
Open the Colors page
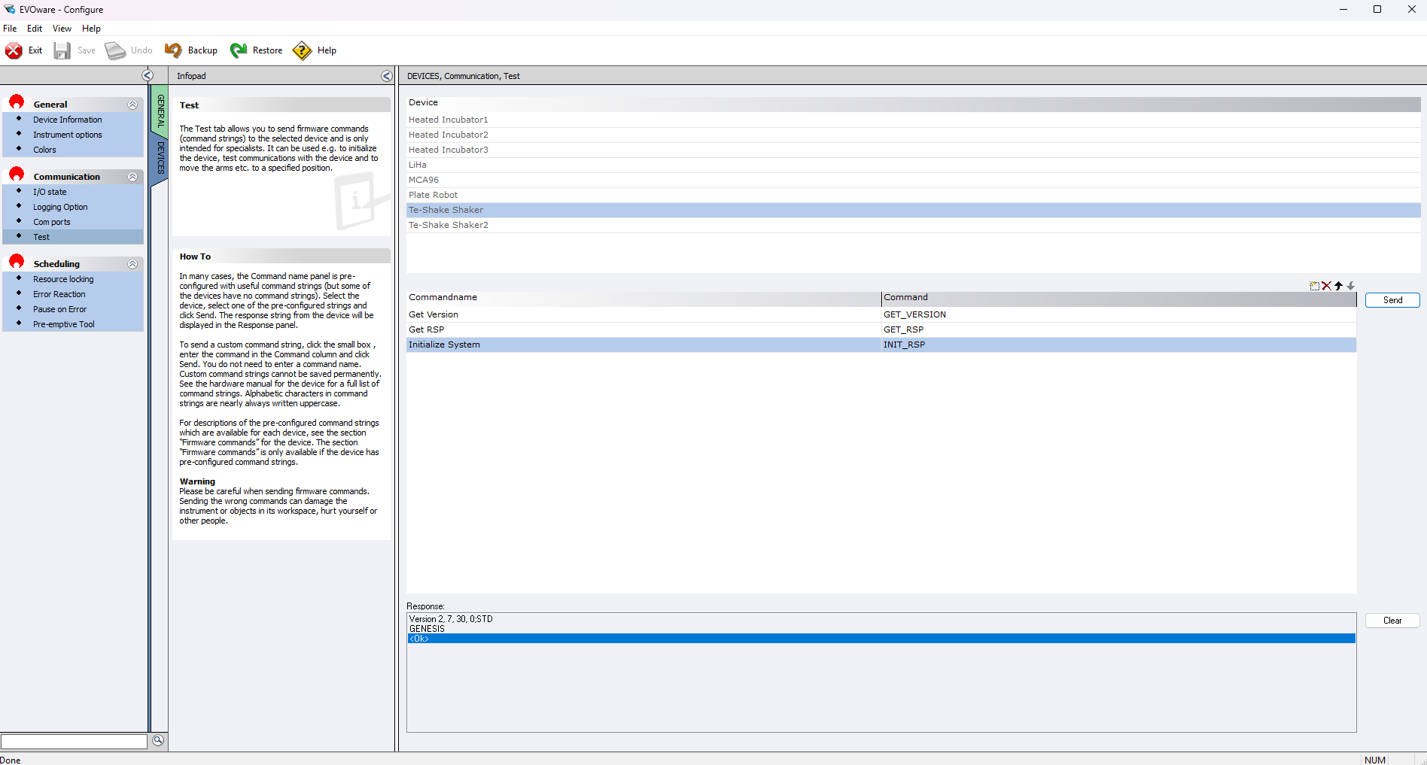(x=44, y=150)
